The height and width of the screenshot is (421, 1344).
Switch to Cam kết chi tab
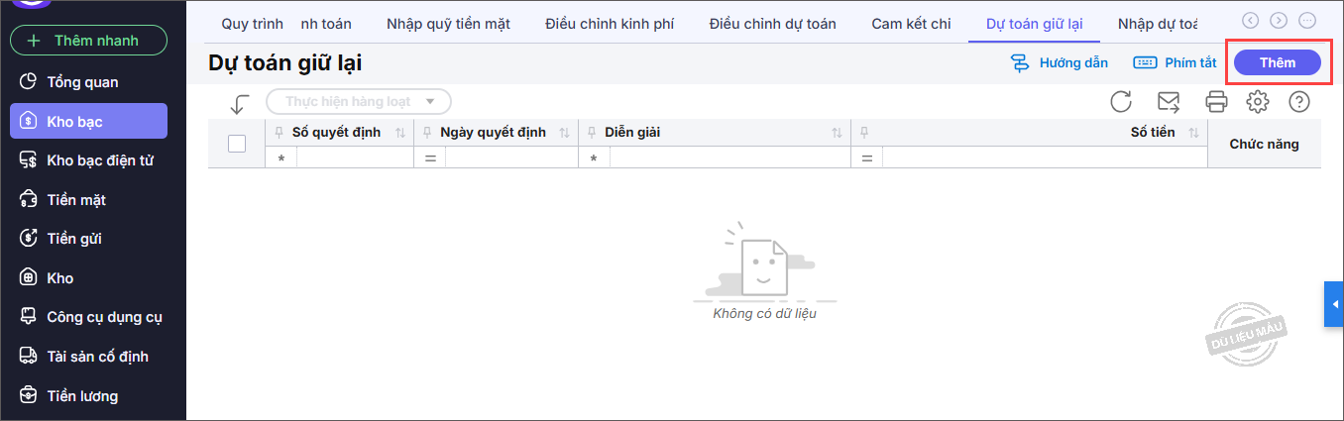pos(911,23)
